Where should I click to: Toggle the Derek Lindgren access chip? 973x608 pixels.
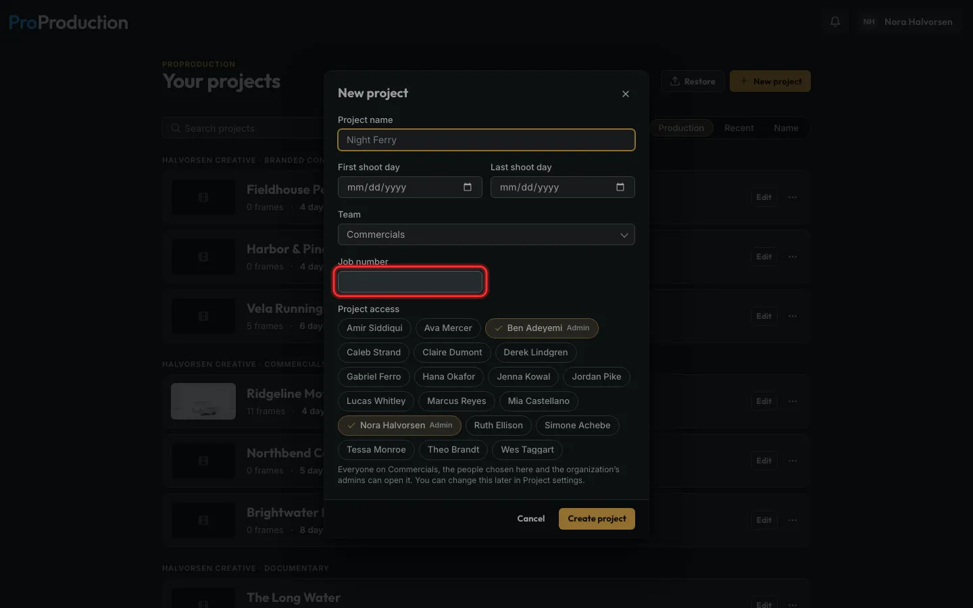click(x=536, y=353)
